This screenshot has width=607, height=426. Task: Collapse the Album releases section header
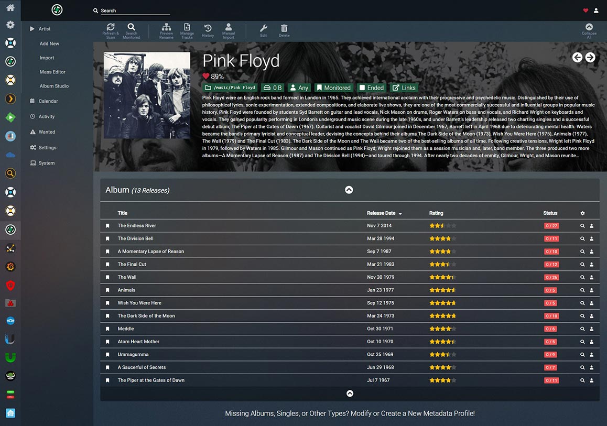coord(349,190)
